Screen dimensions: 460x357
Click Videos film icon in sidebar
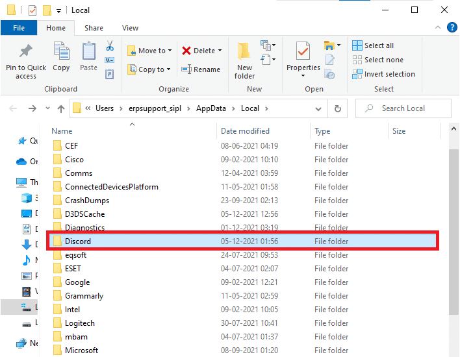[x=27, y=291]
